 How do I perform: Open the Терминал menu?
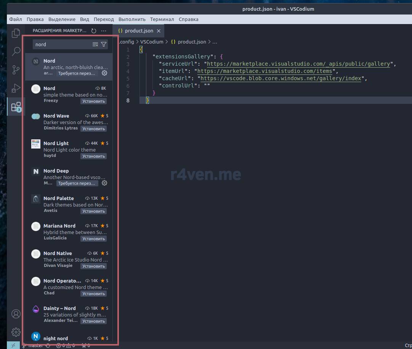pyautogui.click(x=162, y=19)
